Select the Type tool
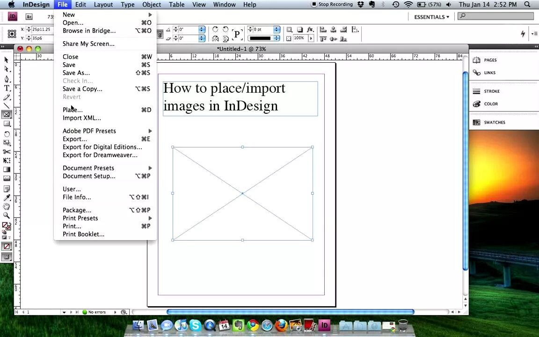 coord(6,88)
